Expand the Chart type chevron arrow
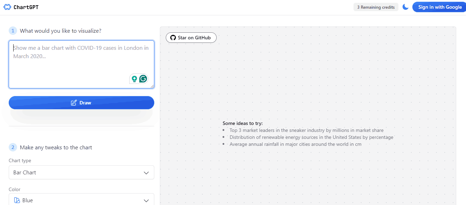The width and height of the screenshot is (466, 205). pyautogui.click(x=146, y=172)
